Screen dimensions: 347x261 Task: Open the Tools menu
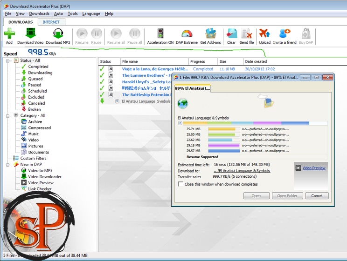73,14
